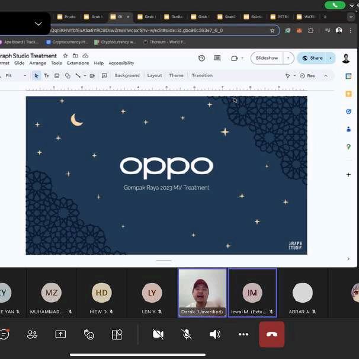The height and width of the screenshot is (359, 359).
Task: Open the participants list icon
Action: (32, 334)
